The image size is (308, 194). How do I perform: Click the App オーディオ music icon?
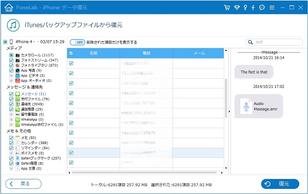pyautogui.click(x=17, y=81)
